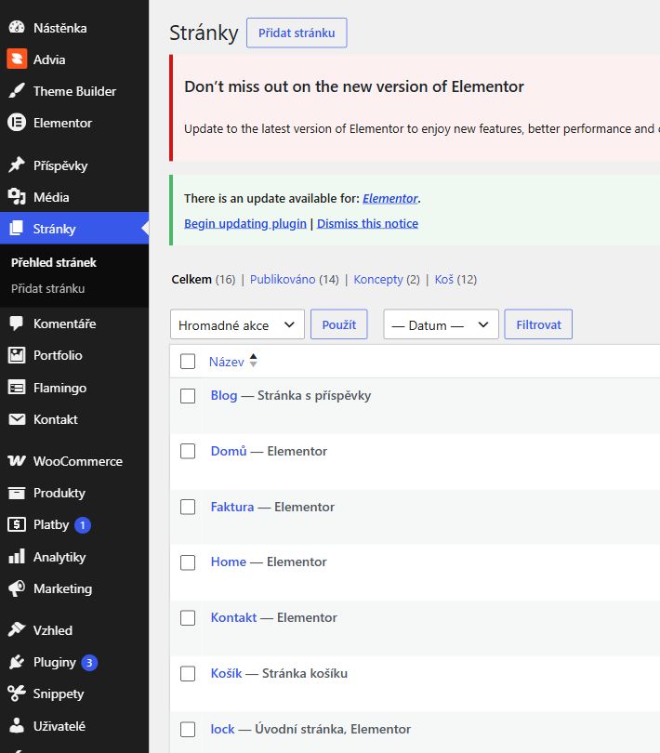Click Dismiss this notice link
The width and height of the screenshot is (660, 753).
point(367,223)
